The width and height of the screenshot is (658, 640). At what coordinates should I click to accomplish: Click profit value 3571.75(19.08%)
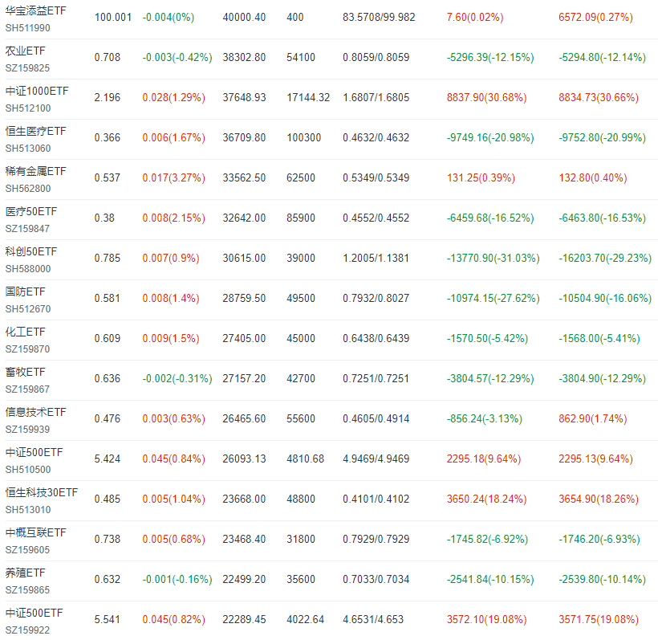(x=599, y=619)
